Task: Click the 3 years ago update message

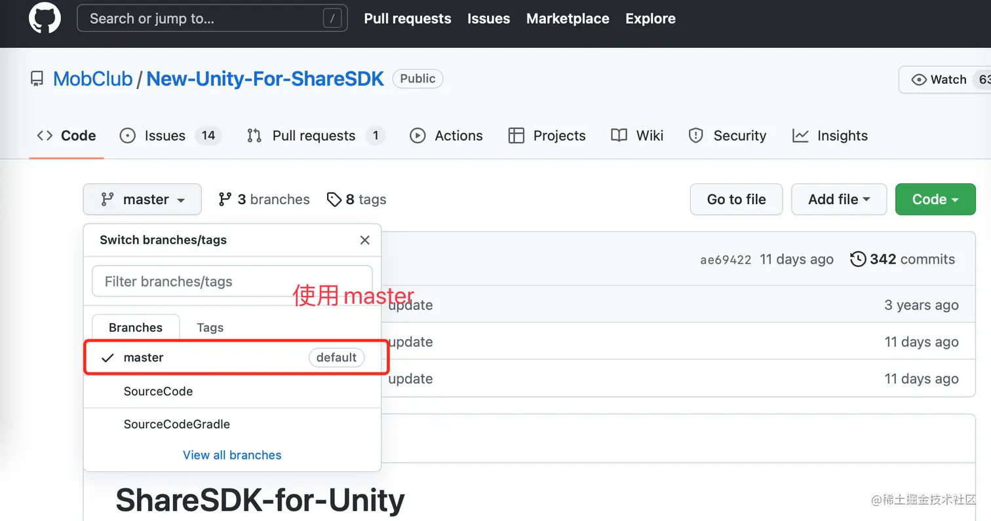Action: (x=410, y=305)
